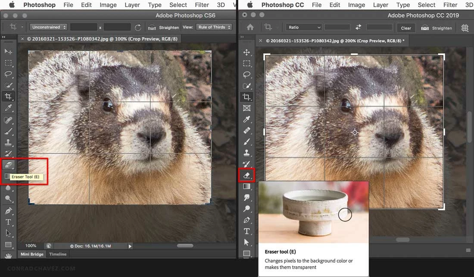Select the Pen tool in CC 2019 window
This screenshot has height=277, width=474.
click(x=246, y=220)
